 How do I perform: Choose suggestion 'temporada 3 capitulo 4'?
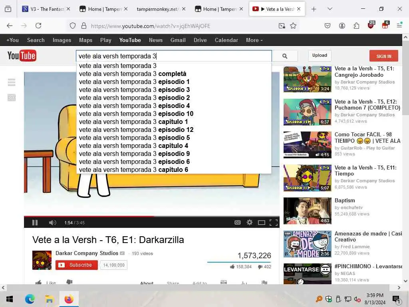click(x=174, y=146)
